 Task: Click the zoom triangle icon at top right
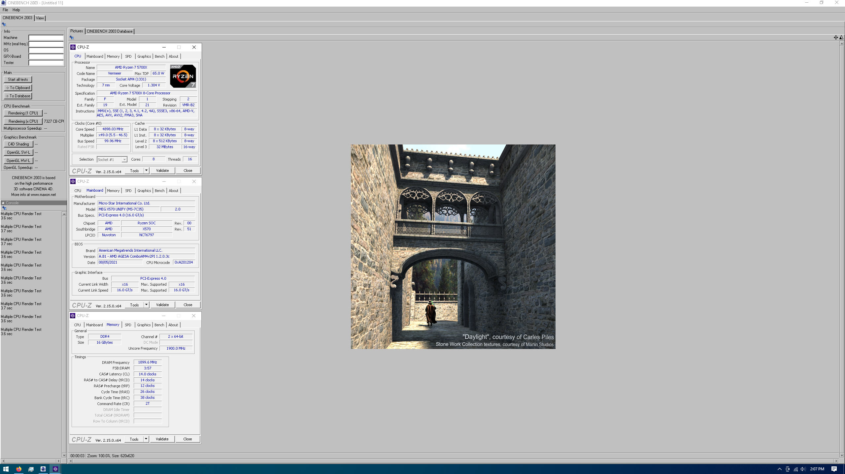pyautogui.click(x=841, y=37)
